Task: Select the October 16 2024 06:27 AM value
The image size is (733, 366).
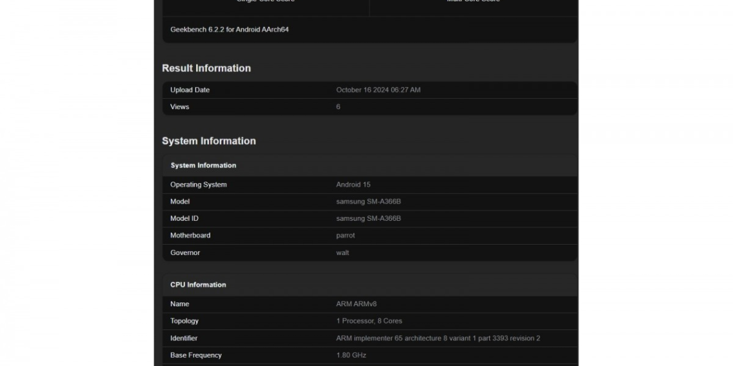Action: (x=378, y=90)
